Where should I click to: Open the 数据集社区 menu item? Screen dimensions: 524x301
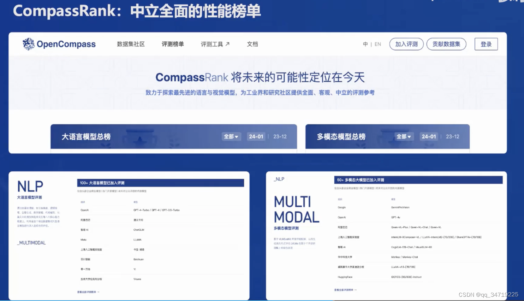[131, 44]
